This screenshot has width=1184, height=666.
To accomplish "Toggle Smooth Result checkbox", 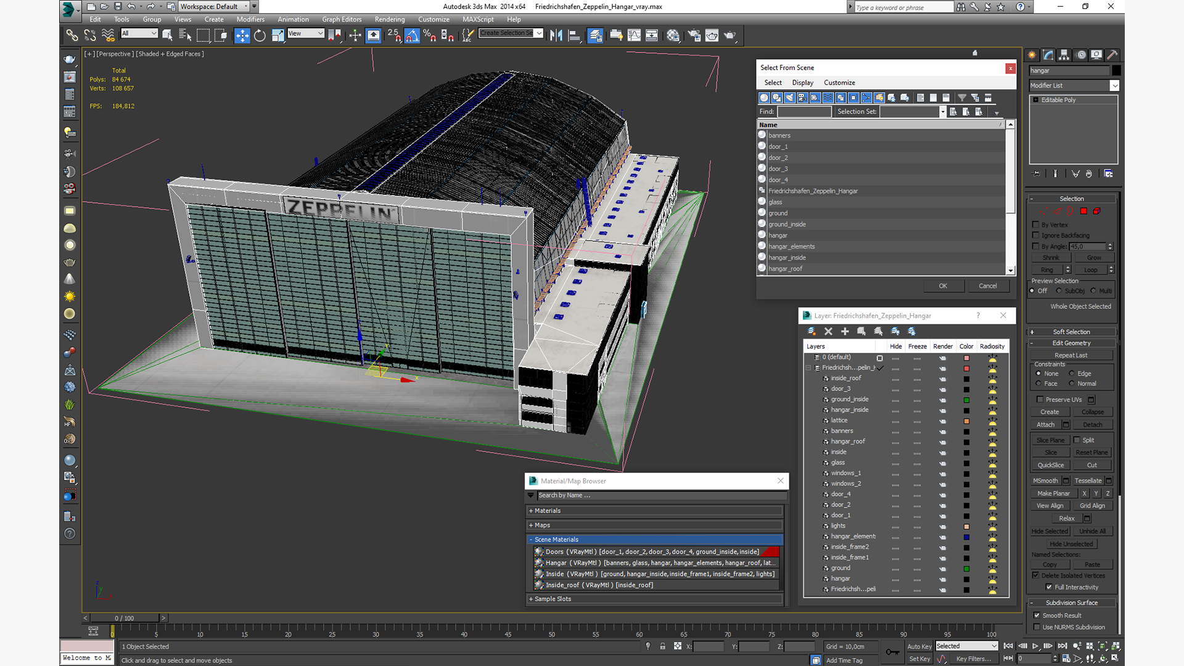I will tap(1037, 615).
